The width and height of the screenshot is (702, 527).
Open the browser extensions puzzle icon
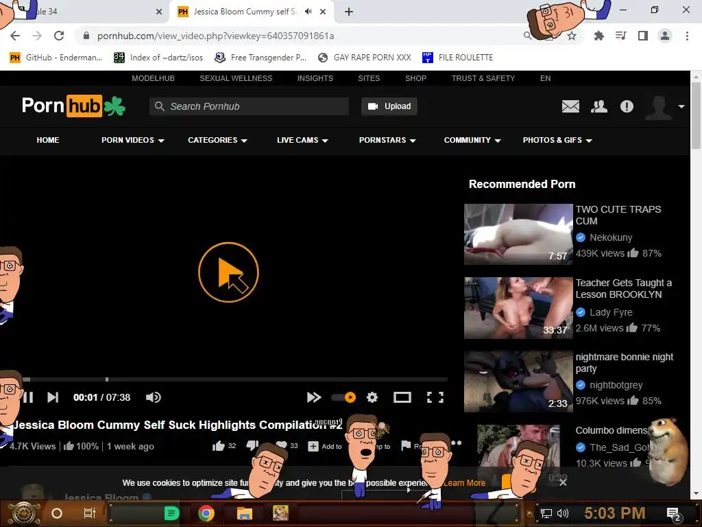(x=598, y=36)
